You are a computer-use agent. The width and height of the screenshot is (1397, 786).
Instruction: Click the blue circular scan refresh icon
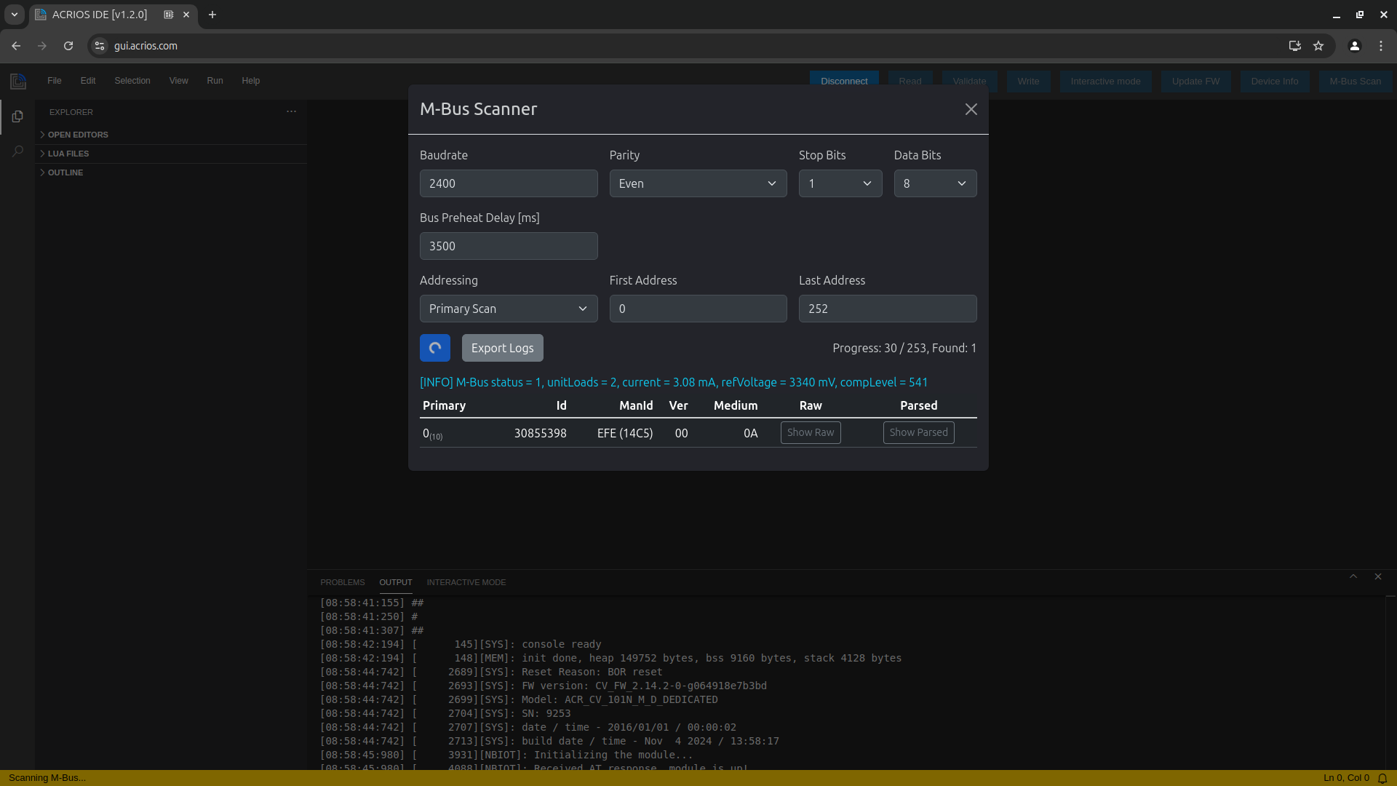434,348
